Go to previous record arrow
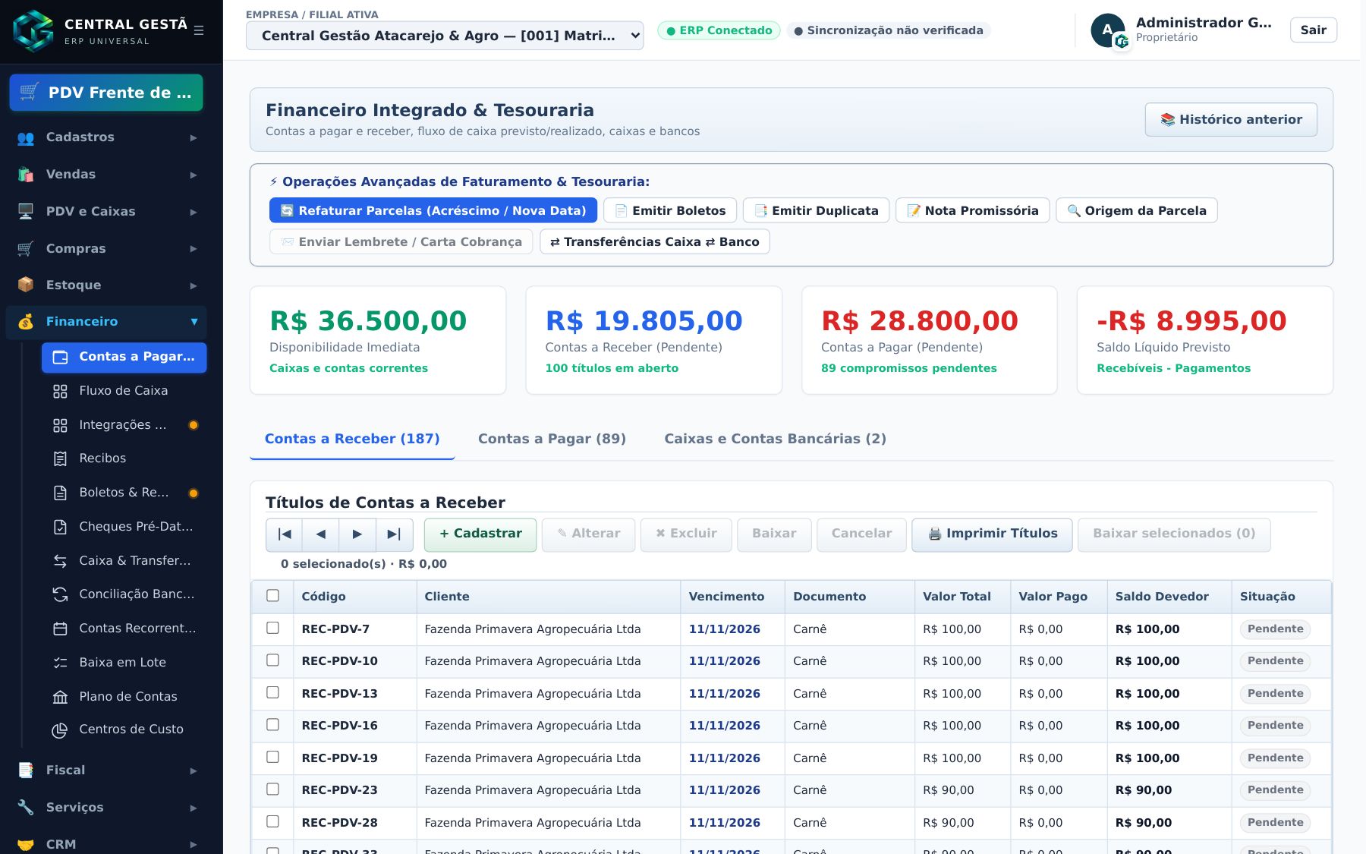 pyautogui.click(x=321, y=534)
